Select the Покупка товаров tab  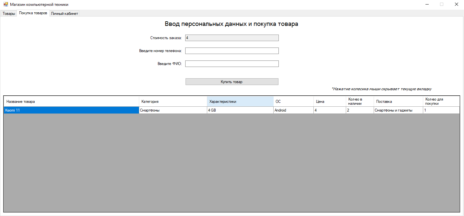[x=33, y=13]
